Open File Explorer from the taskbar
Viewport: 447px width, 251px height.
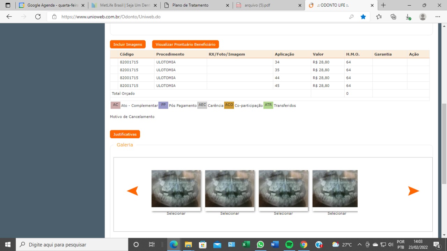click(x=188, y=244)
